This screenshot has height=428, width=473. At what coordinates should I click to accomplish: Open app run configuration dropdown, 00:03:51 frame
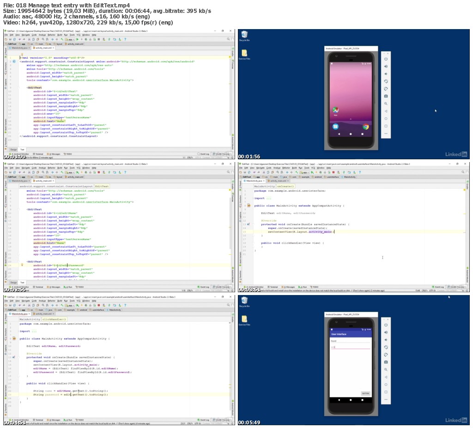coord(304,172)
